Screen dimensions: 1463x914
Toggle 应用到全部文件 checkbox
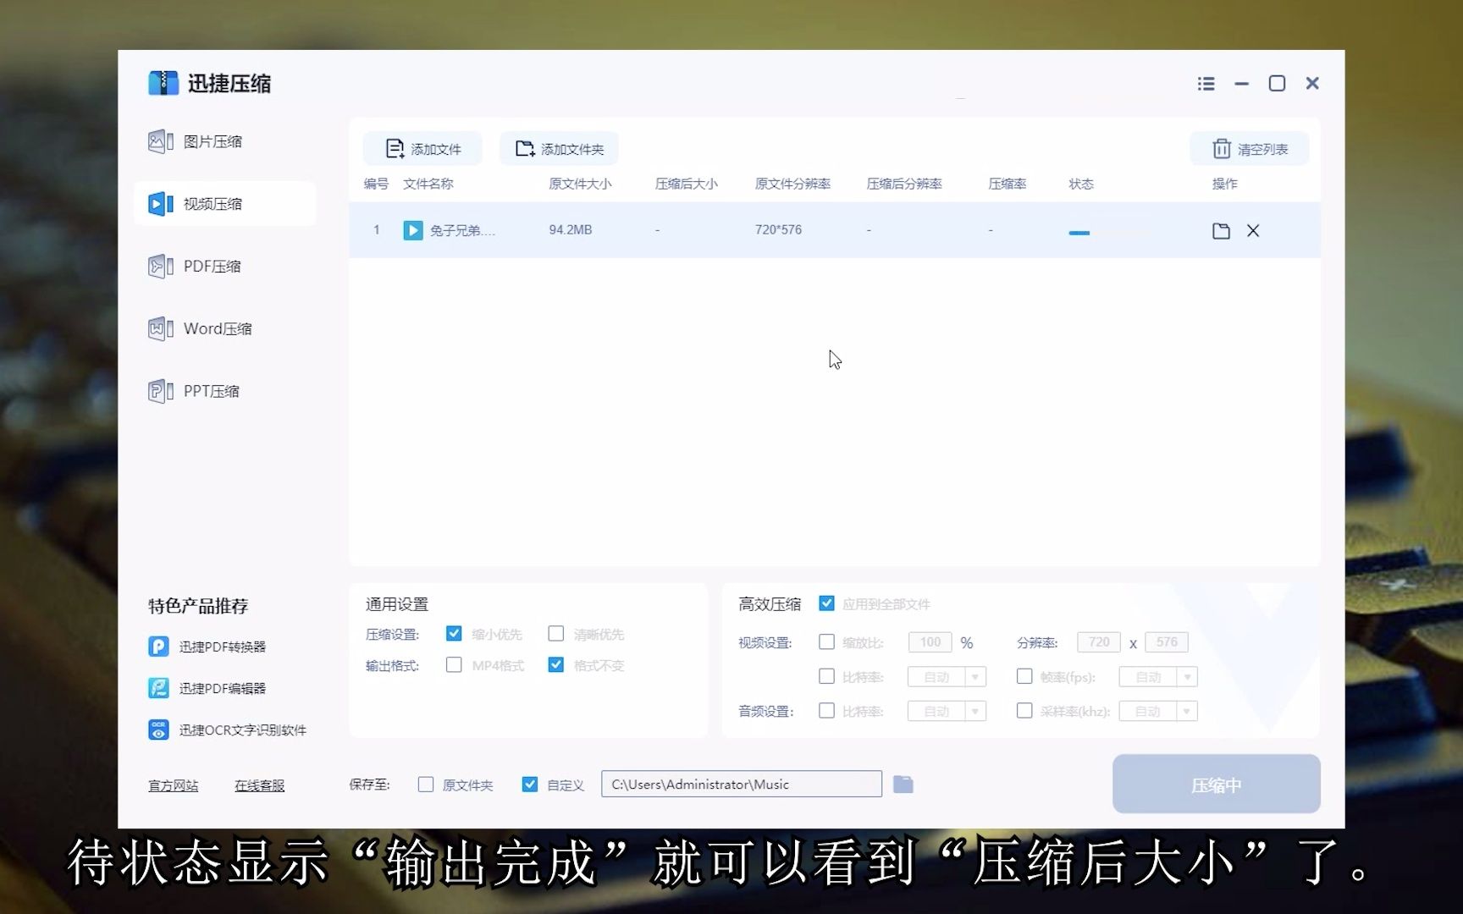[827, 603]
